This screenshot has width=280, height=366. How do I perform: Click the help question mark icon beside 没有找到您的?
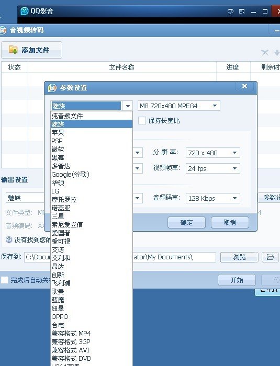[9, 239]
